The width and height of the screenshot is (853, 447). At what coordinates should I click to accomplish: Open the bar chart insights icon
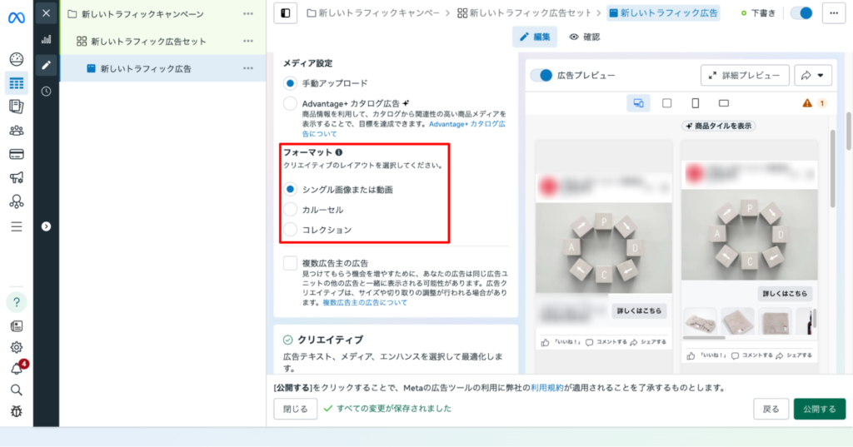coord(46,39)
